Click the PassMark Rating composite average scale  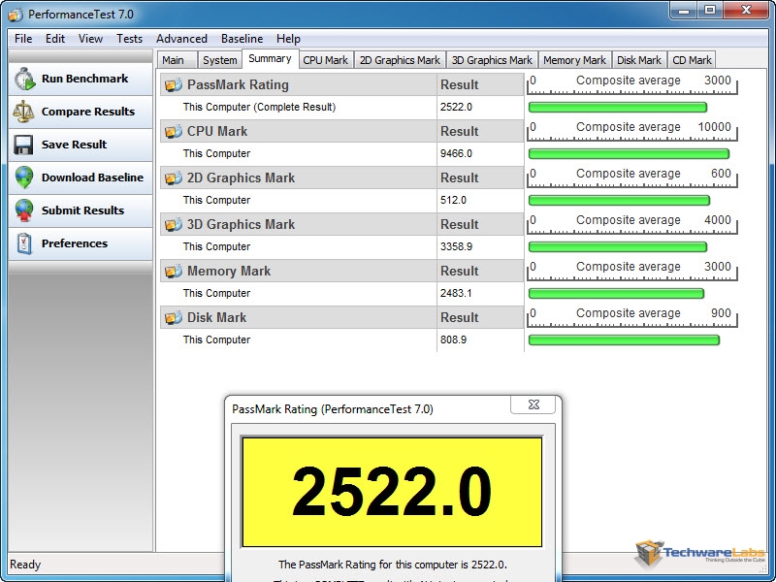[x=632, y=83]
